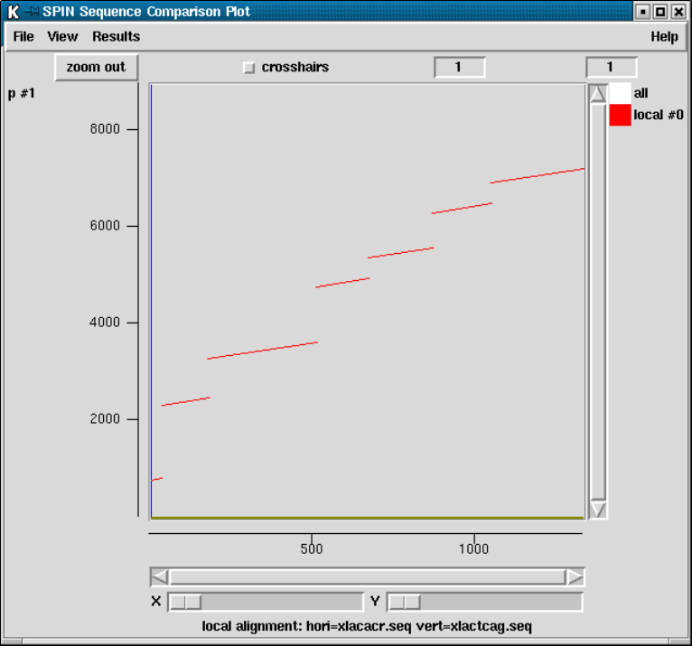Screen dimensions: 692x646
Task: Open the Help menu
Action: tap(664, 37)
